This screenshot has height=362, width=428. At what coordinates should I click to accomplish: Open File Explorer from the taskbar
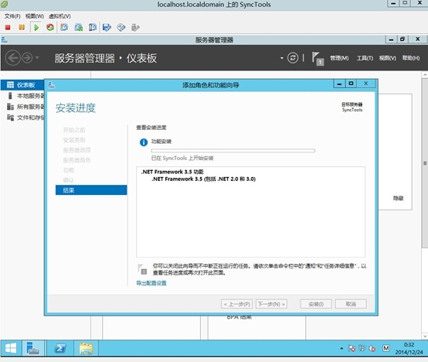coord(87,348)
